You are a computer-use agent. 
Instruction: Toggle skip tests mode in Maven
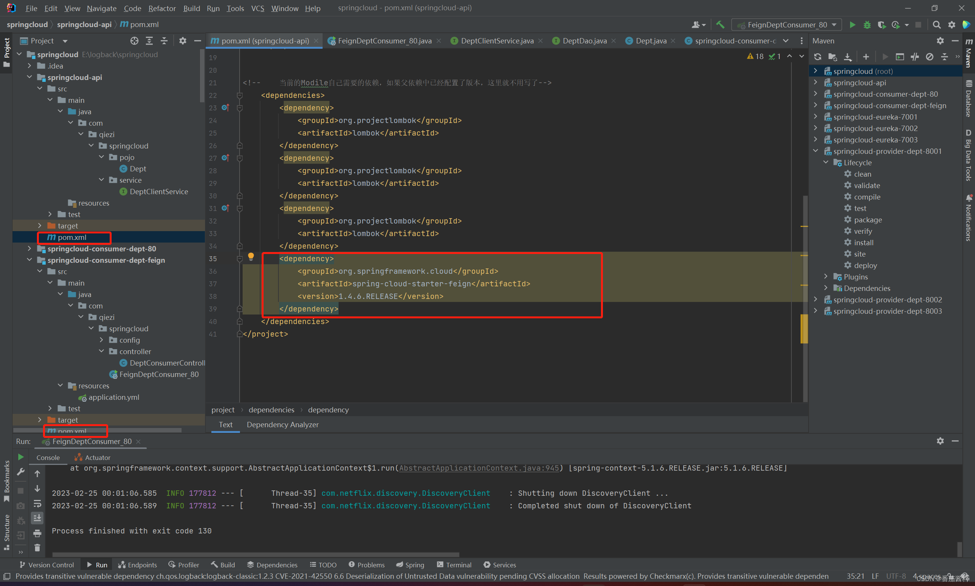tap(929, 57)
